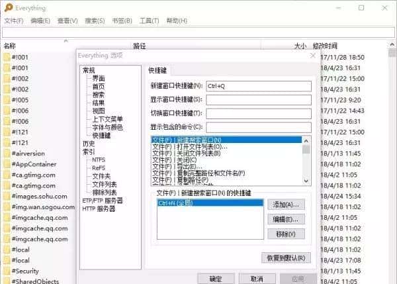Click main results scrollbar up arrow

[392, 45]
